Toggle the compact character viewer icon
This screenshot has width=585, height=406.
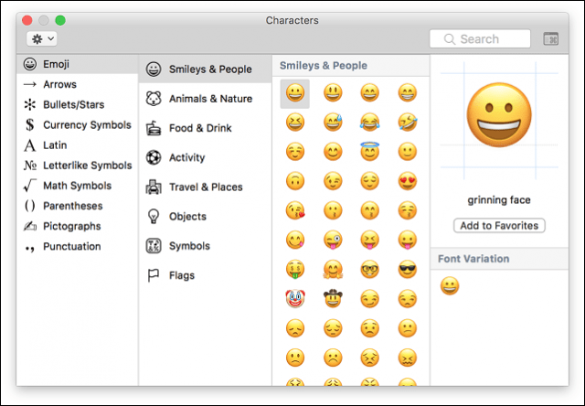pos(550,38)
